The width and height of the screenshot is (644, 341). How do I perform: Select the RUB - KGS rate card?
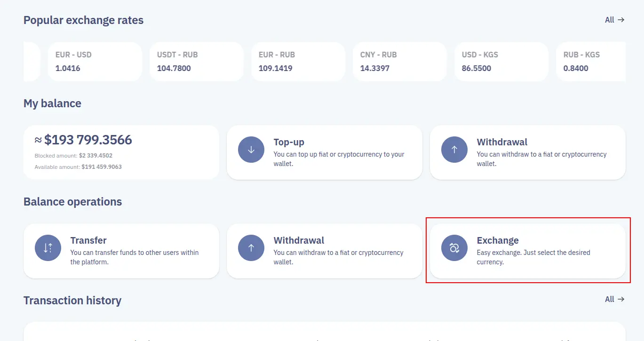pos(591,62)
